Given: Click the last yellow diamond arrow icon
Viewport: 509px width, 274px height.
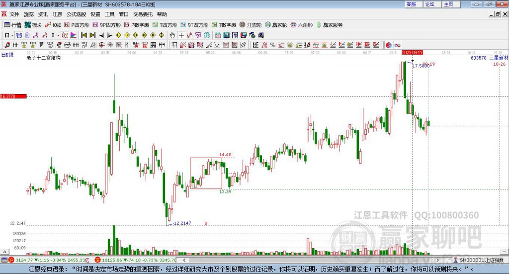Looking at the screenshot, I should point(162,35).
